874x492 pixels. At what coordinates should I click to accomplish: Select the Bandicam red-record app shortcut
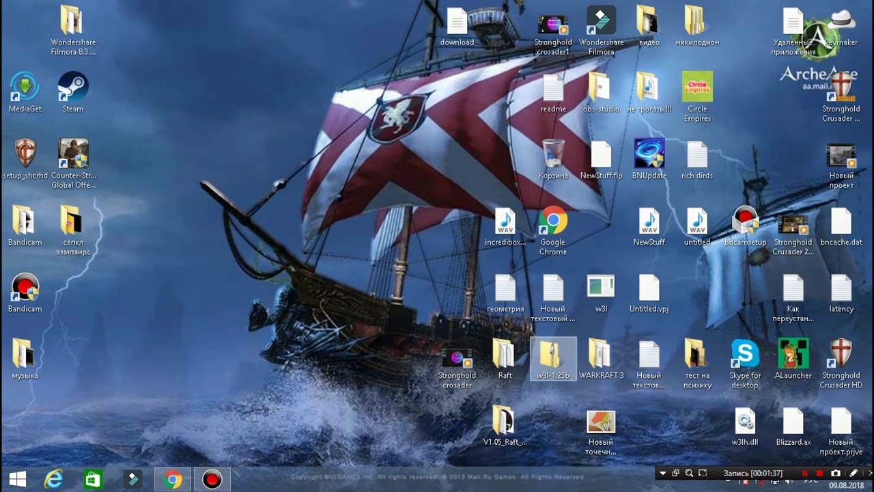25,292
